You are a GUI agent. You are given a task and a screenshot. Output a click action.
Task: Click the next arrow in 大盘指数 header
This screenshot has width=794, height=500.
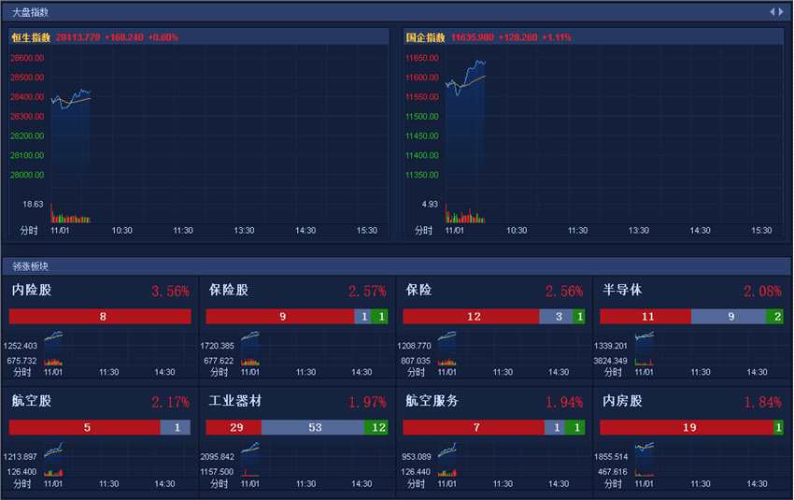coord(781,11)
